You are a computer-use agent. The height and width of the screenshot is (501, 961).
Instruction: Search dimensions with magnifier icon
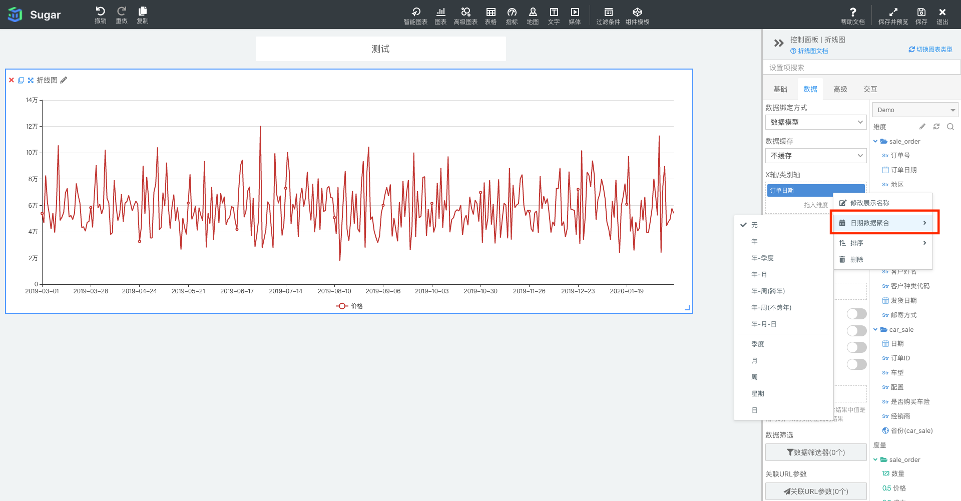coord(950,127)
